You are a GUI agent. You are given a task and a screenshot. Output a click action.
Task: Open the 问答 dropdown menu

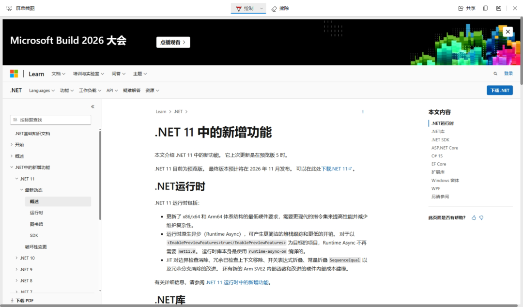point(119,74)
